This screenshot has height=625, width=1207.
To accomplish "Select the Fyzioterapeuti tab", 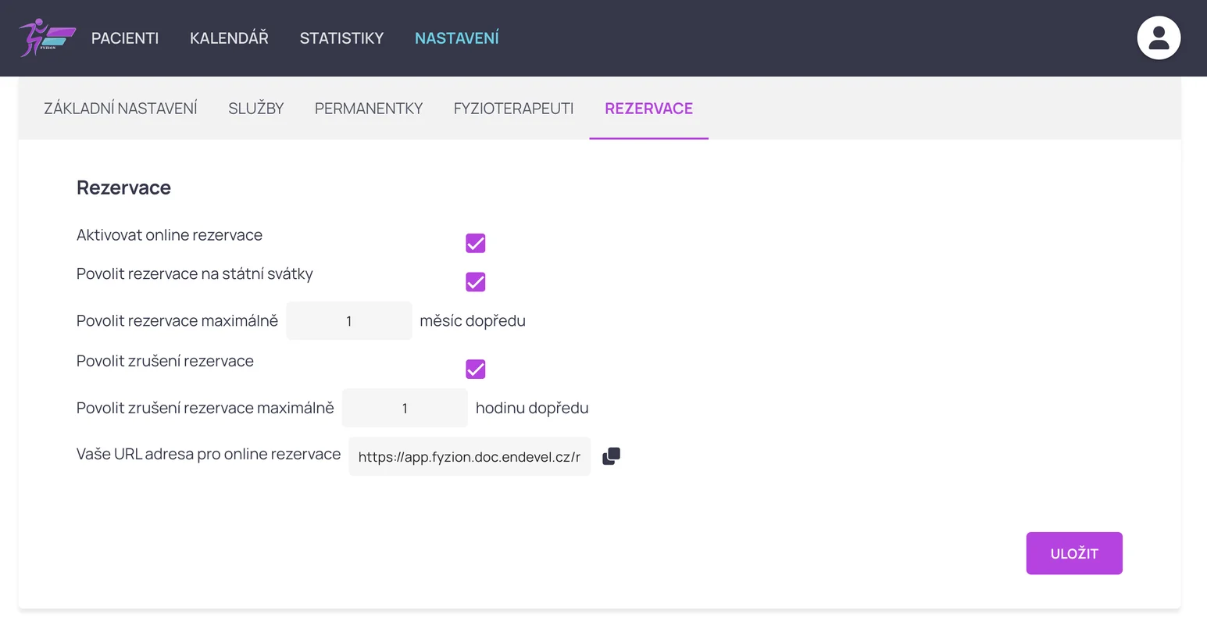I will pyautogui.click(x=513, y=109).
